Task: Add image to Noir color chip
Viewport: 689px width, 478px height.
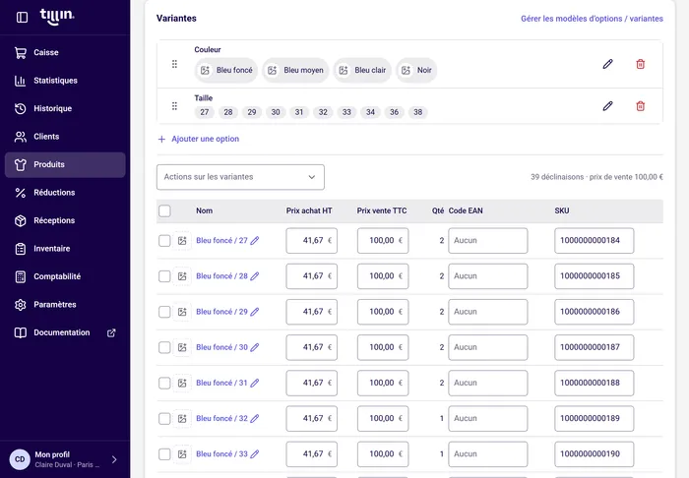Action: (x=406, y=70)
